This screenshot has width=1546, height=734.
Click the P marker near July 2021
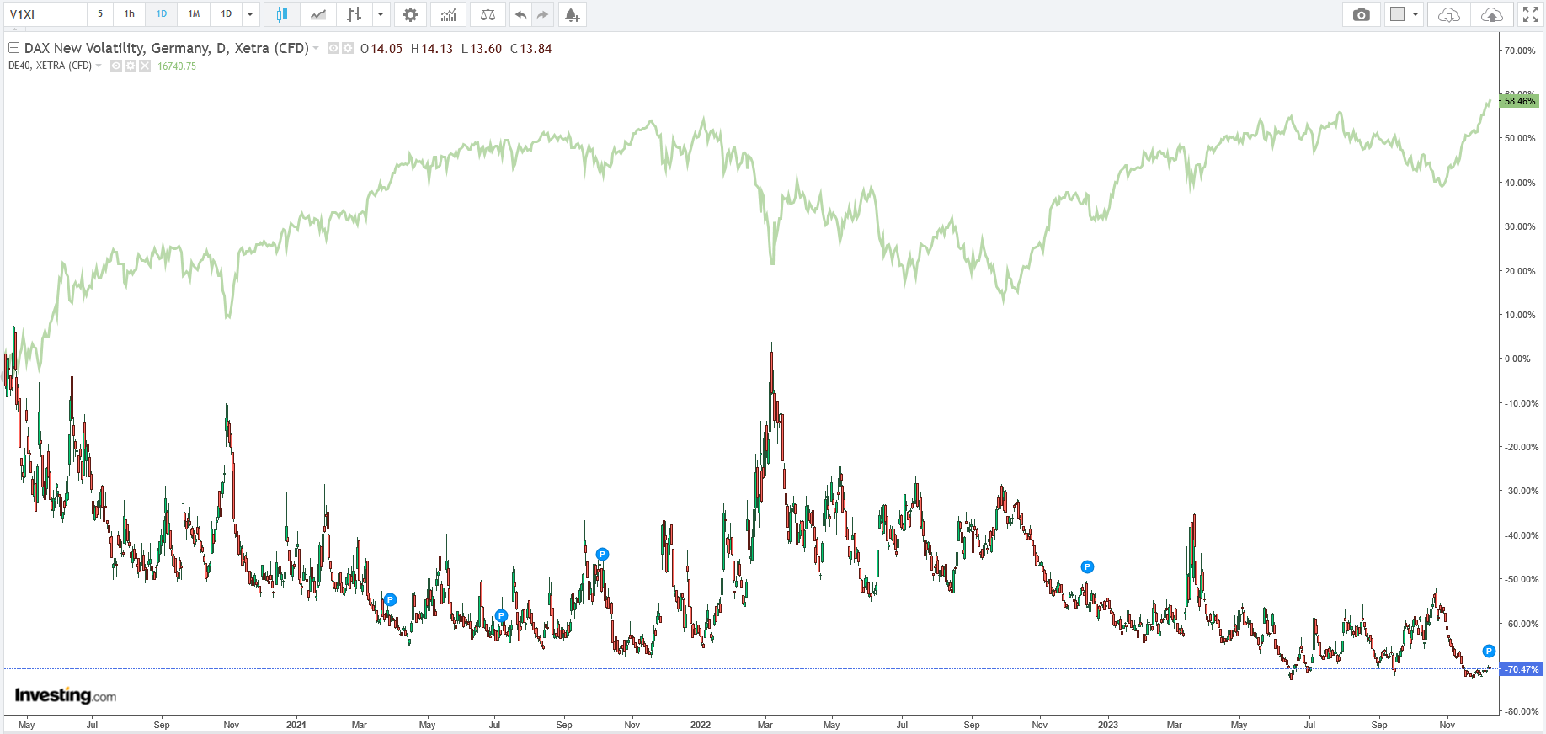(501, 616)
